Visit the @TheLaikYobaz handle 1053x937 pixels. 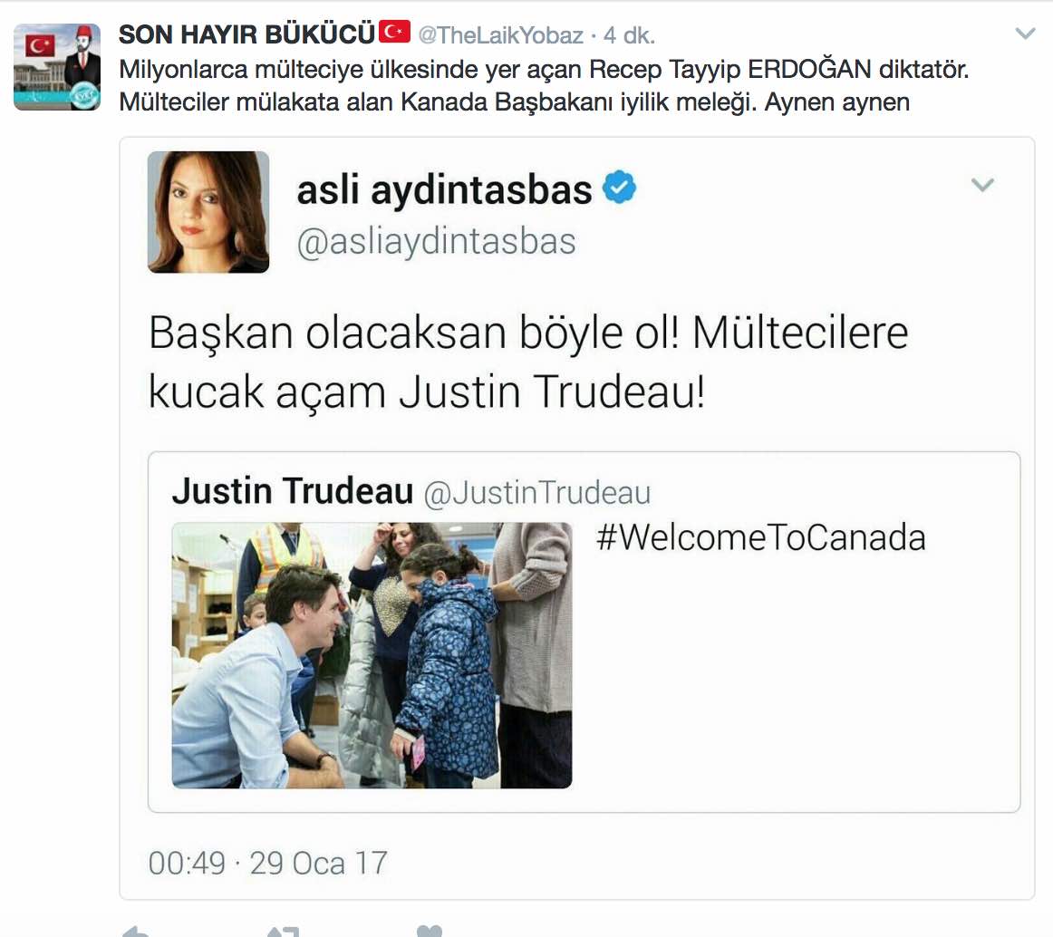click(x=500, y=35)
